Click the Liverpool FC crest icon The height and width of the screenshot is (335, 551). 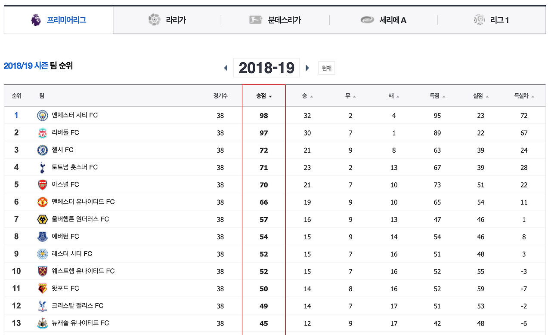tap(42, 133)
